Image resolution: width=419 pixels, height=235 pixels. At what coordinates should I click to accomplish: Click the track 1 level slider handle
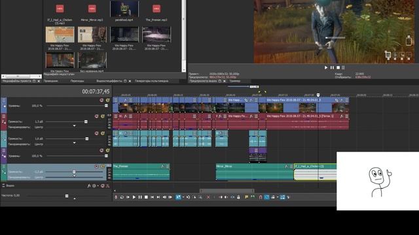106,106
